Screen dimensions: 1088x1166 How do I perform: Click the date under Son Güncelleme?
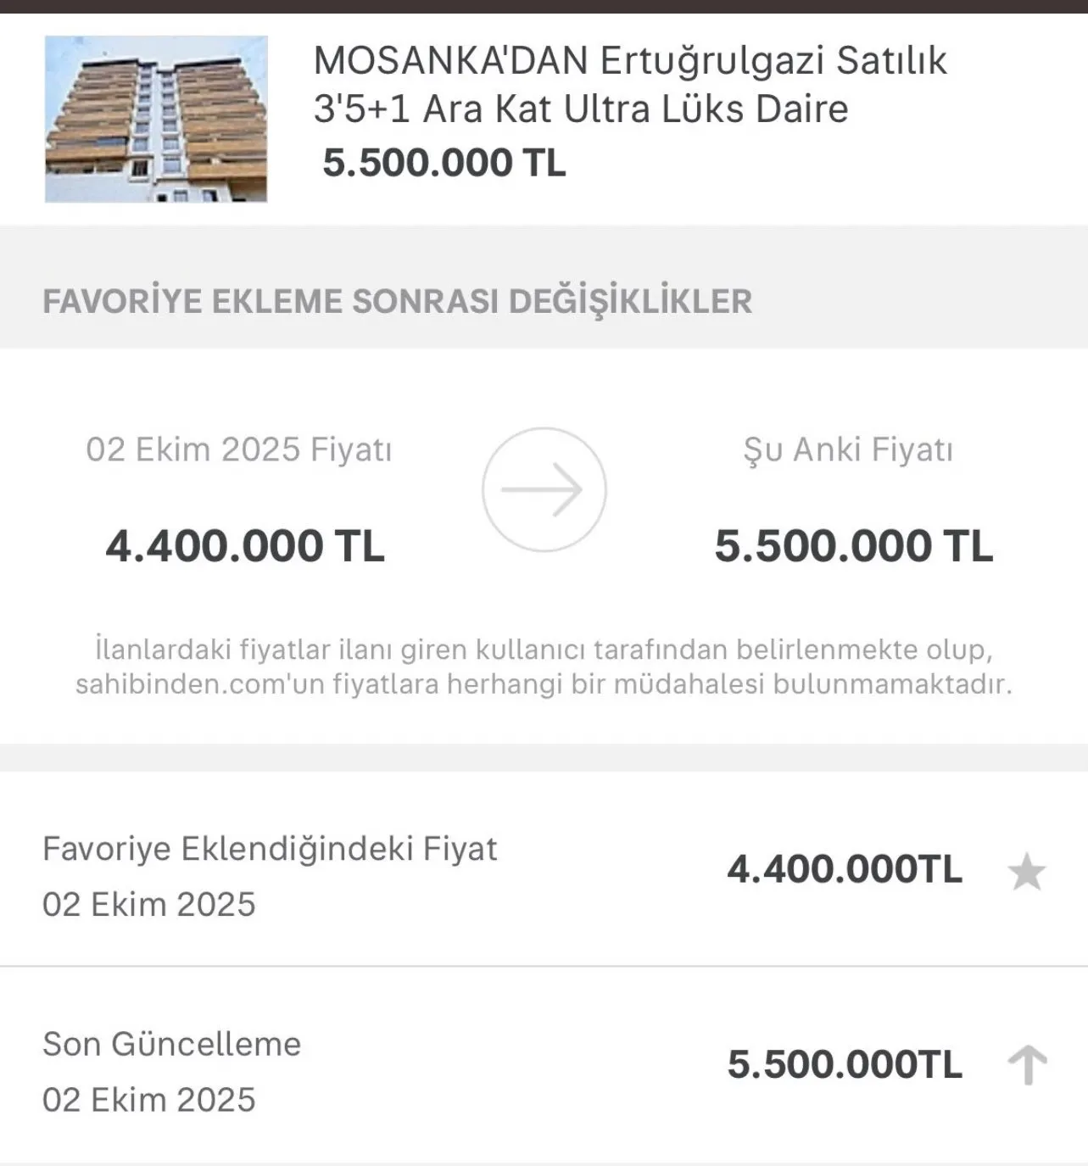(x=148, y=1099)
